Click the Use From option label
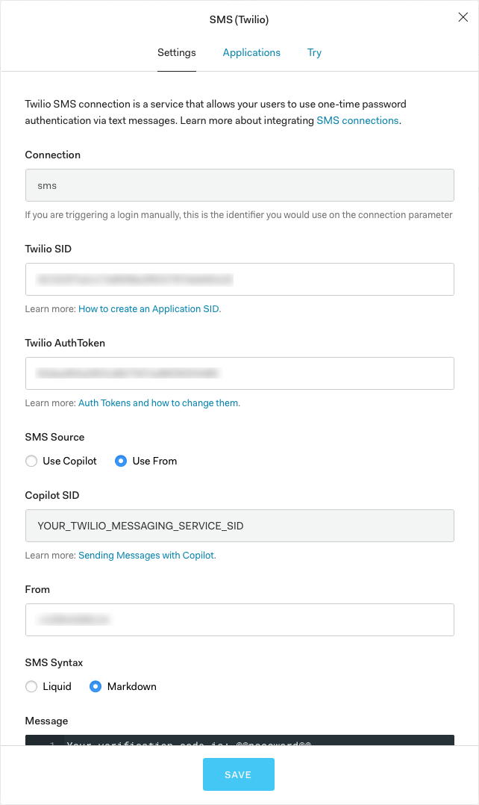 pyautogui.click(x=154, y=461)
